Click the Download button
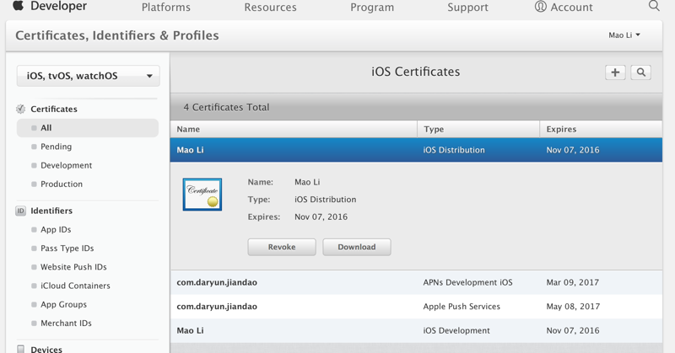Image resolution: width=675 pixels, height=353 pixels. click(x=357, y=247)
